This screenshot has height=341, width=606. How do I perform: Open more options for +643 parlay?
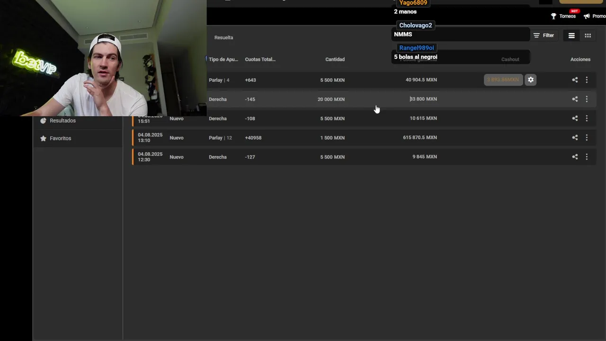587,80
